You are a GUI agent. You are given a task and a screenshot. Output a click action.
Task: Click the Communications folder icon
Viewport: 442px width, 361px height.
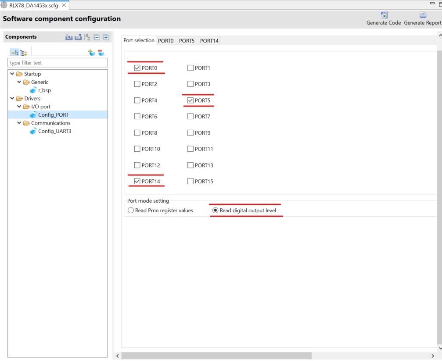(26, 123)
